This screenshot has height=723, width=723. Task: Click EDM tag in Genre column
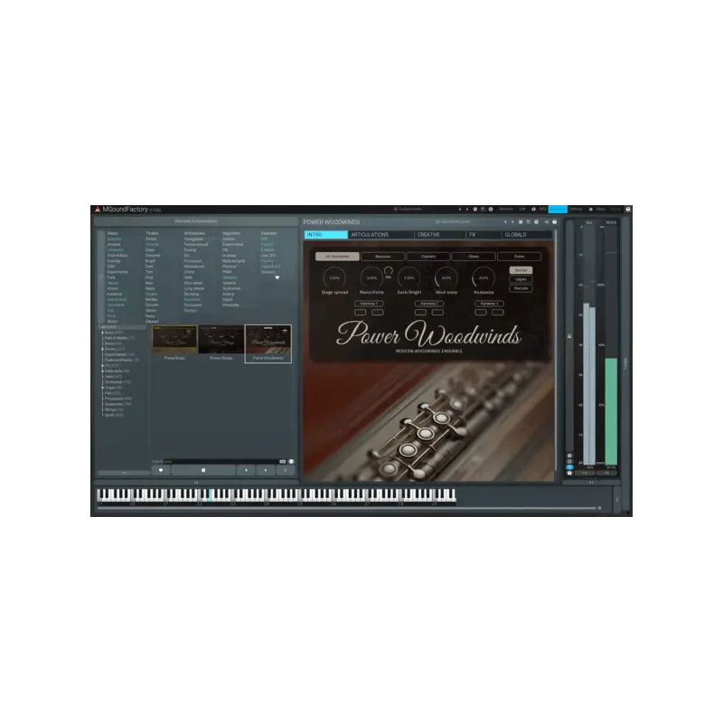point(111,267)
